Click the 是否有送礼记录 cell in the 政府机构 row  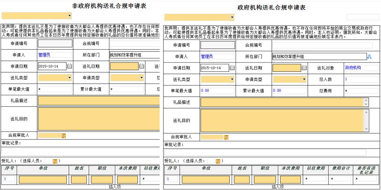[366, 179]
